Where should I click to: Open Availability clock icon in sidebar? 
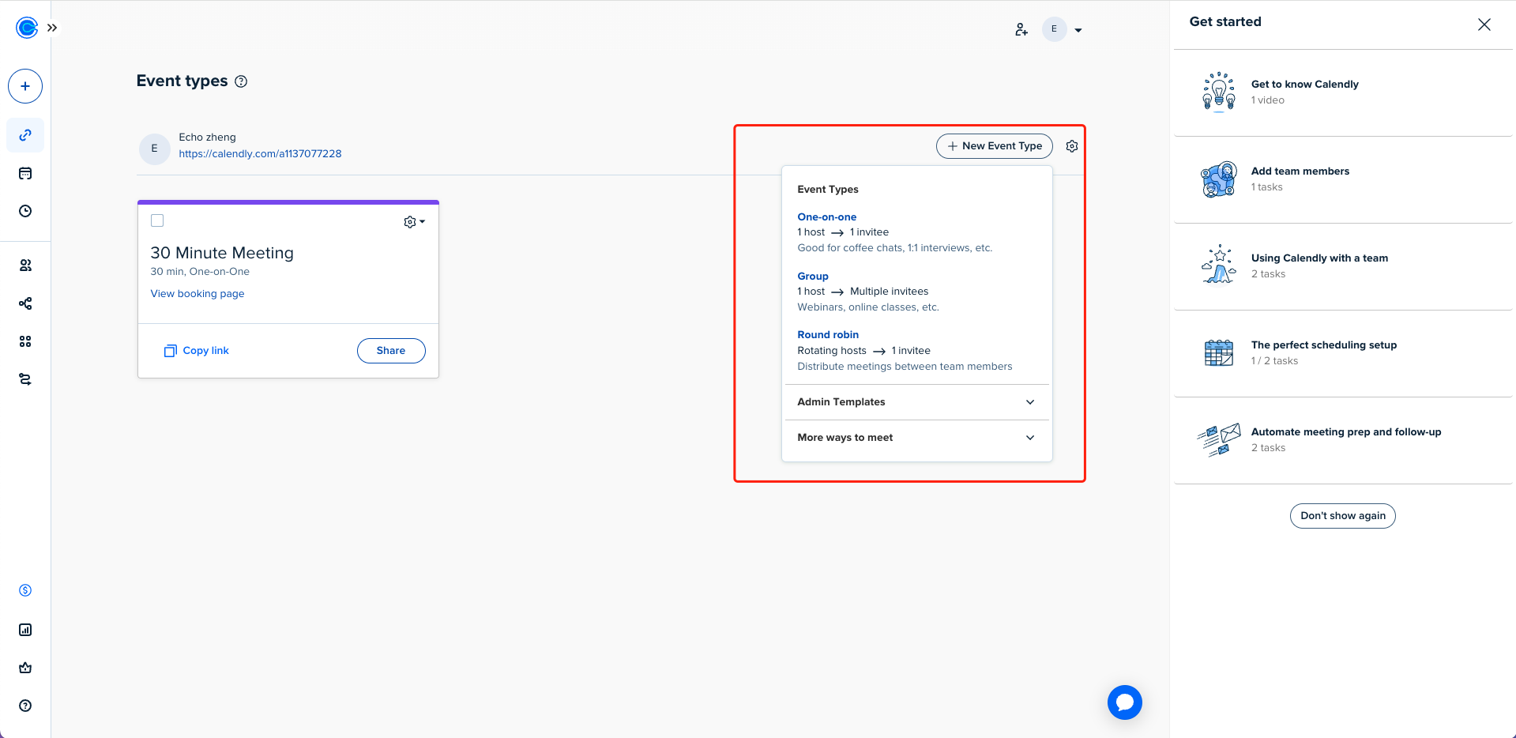click(x=25, y=211)
